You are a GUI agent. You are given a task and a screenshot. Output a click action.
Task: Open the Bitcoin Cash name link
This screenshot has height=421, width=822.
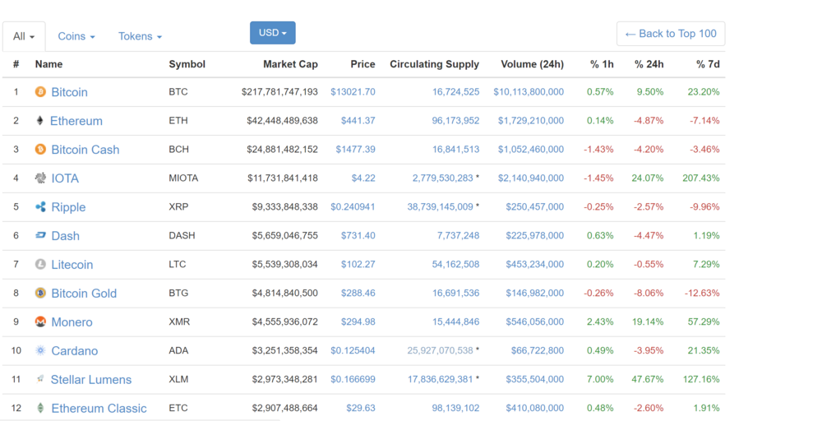(x=85, y=150)
